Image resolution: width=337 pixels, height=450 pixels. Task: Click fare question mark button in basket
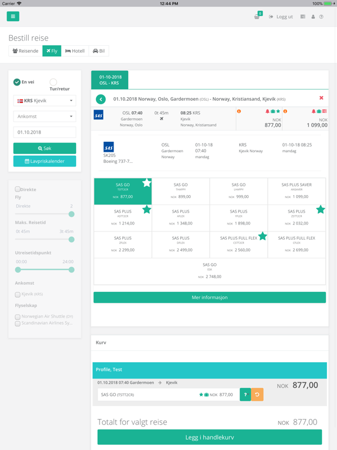point(245,394)
